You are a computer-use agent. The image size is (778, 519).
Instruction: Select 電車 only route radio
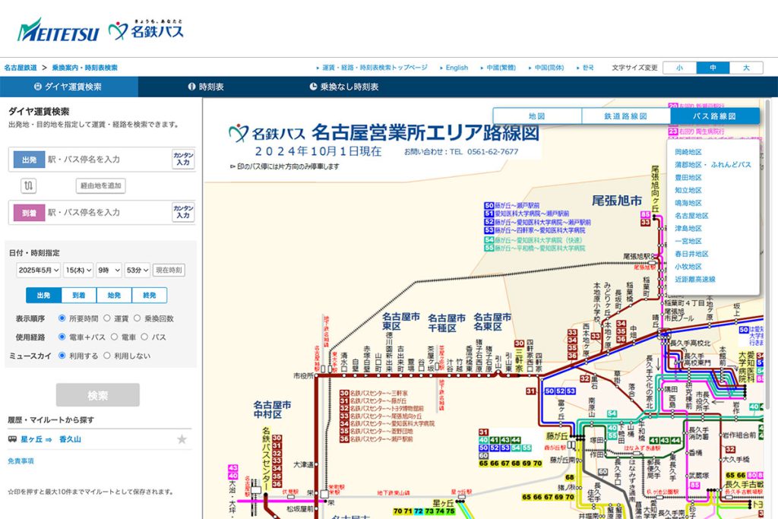click(114, 337)
